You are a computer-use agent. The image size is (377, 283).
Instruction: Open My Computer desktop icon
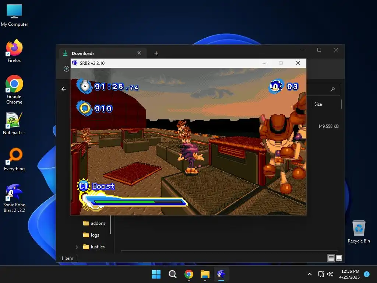pyautogui.click(x=14, y=15)
